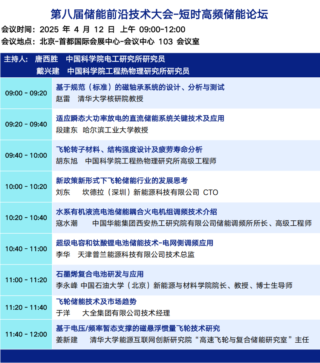Select host name 戴兴建 in header
Image resolution: width=320 pixels, height=363 pixels.
click(48, 71)
